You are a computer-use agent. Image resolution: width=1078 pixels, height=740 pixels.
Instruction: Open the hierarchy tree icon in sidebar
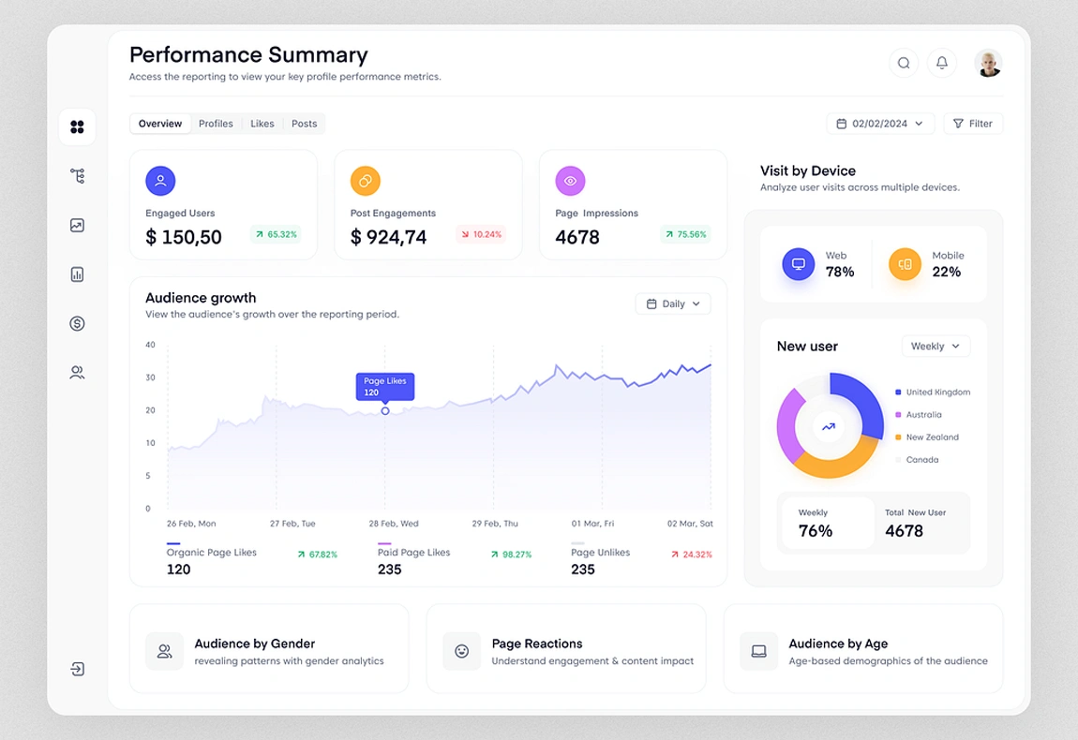[x=77, y=176]
